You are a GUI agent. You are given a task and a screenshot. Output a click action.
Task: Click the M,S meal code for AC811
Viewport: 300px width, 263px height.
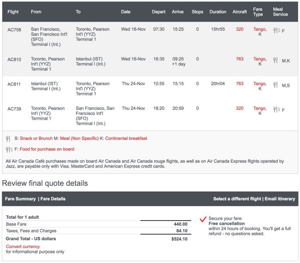click(x=286, y=85)
